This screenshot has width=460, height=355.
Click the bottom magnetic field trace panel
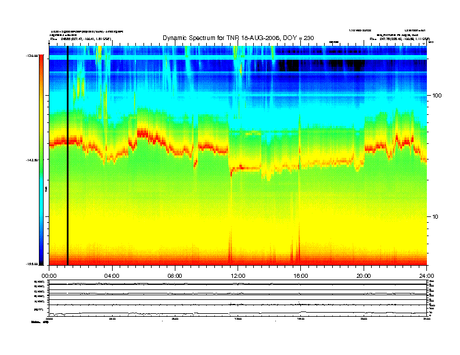pyautogui.click(x=238, y=310)
